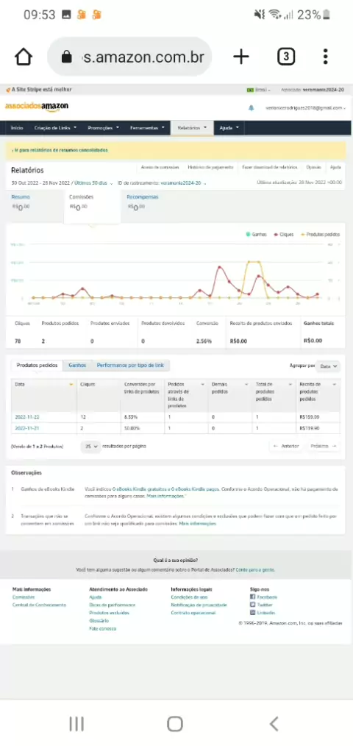The image size is (353, 746).
Task: Open Fazer download de relatórios link
Action: coord(269,168)
